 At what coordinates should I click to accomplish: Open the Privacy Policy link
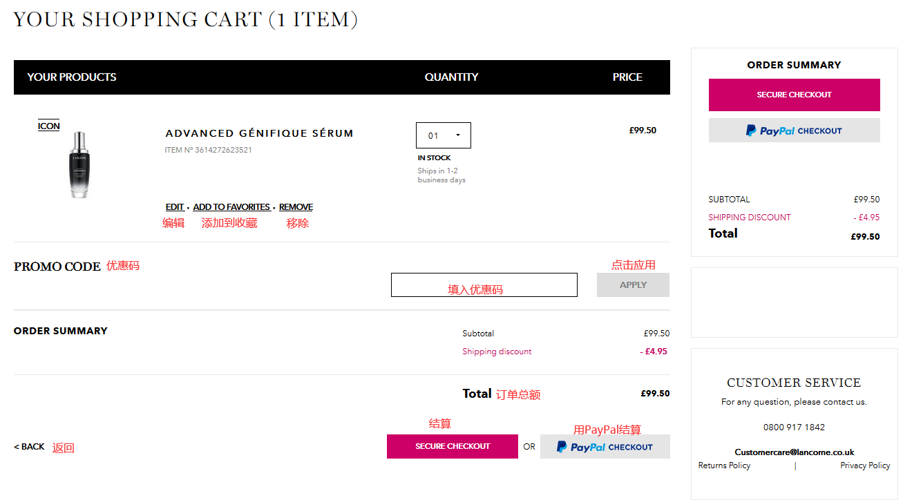[x=865, y=465]
